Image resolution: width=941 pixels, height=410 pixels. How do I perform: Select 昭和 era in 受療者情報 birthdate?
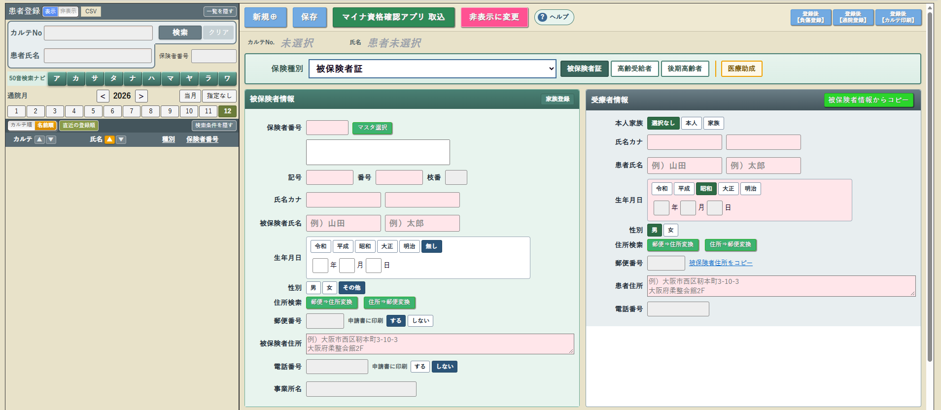[706, 189]
